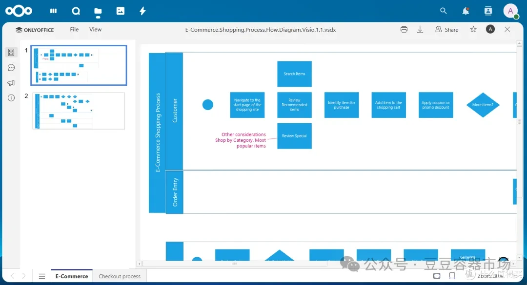Switch to the Checkout process tab
Screen dimensions: 527x285
click(120, 276)
